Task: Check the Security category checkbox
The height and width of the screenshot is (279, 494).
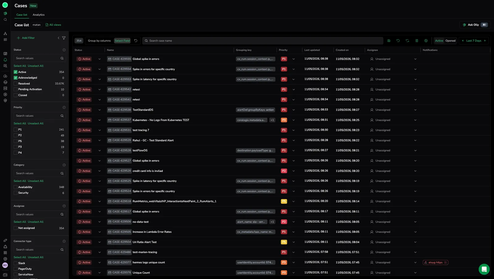Action: [15, 193]
